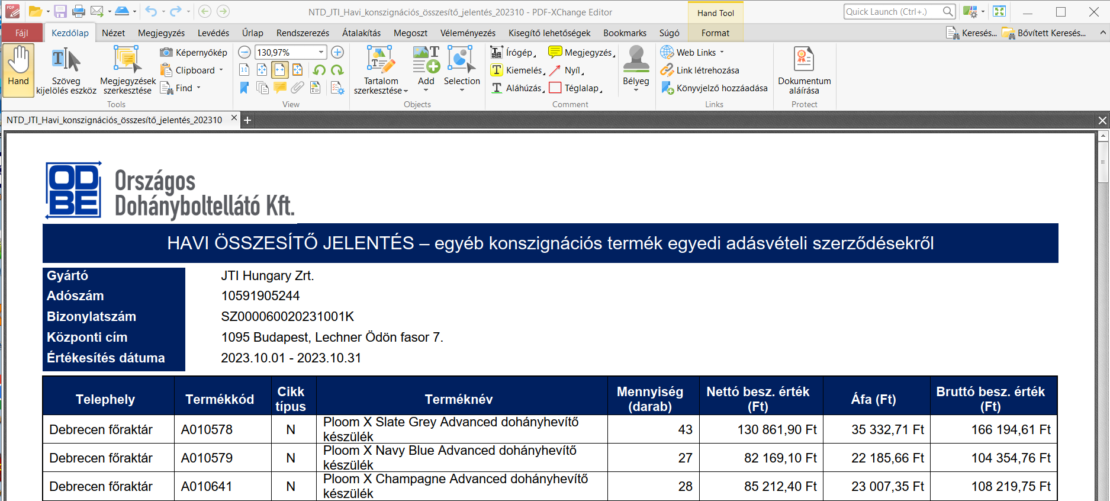Switch to the Űrlap tab

point(253,33)
